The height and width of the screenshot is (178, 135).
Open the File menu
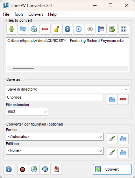click(6, 14)
